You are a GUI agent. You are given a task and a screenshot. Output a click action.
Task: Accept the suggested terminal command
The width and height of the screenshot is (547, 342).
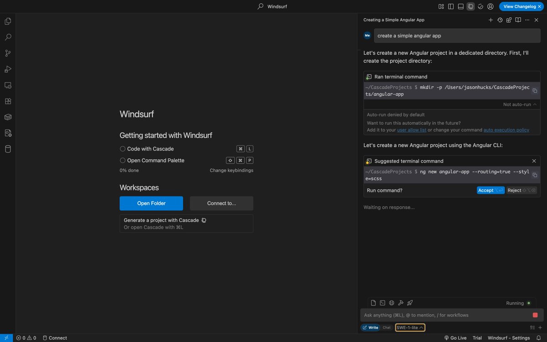[x=490, y=190]
